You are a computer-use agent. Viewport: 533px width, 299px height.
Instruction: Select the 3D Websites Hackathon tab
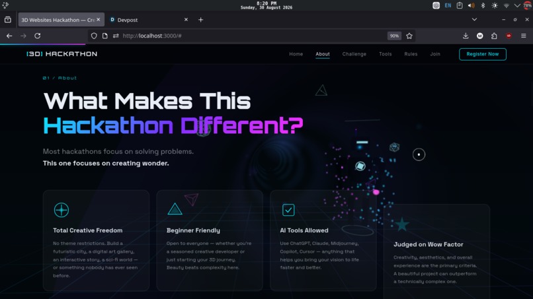tap(61, 20)
